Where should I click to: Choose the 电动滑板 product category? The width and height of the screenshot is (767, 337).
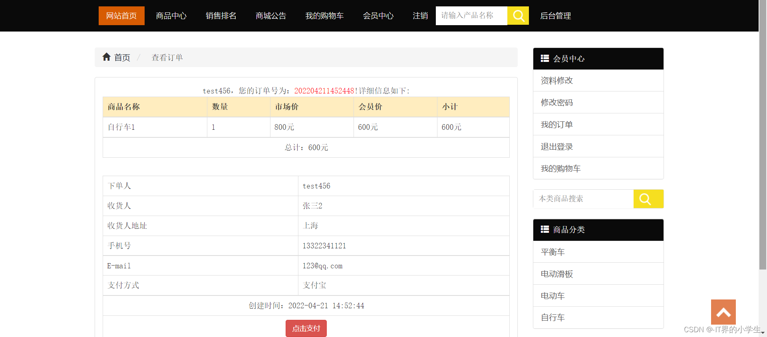point(556,274)
